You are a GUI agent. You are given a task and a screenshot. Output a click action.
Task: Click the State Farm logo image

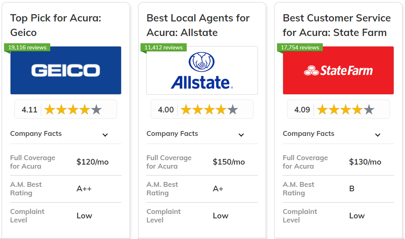pos(338,70)
